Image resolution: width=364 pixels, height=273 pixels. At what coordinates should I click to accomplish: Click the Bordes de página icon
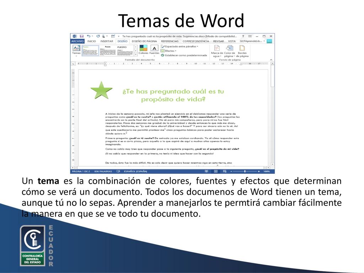pos(242,48)
